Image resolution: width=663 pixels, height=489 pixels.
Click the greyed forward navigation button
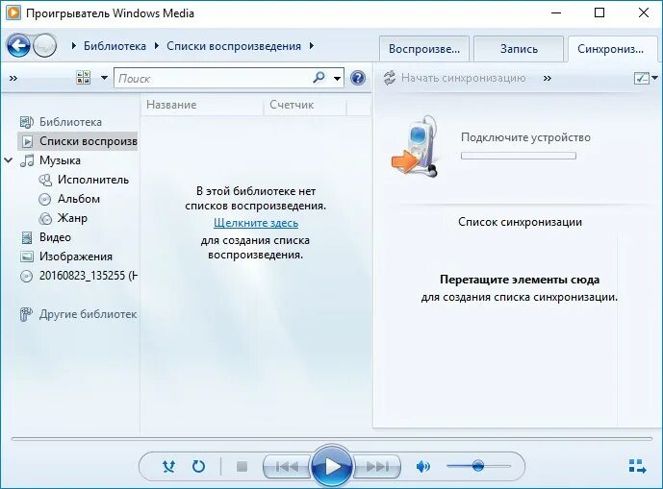[x=44, y=45]
